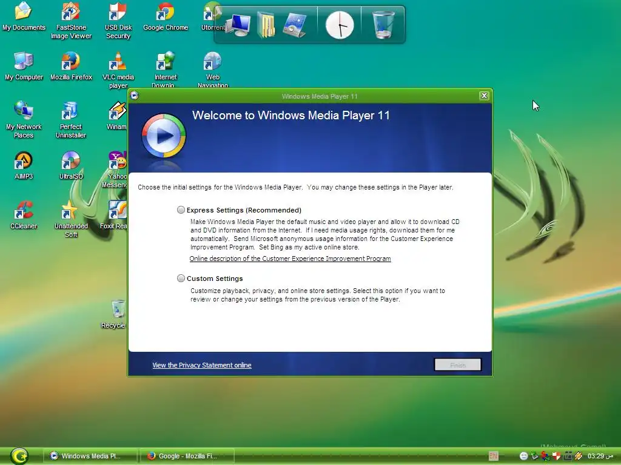This screenshot has width=621, height=465.
Task: Launch FastStone Image Viewer shortcut
Action: pos(71,20)
